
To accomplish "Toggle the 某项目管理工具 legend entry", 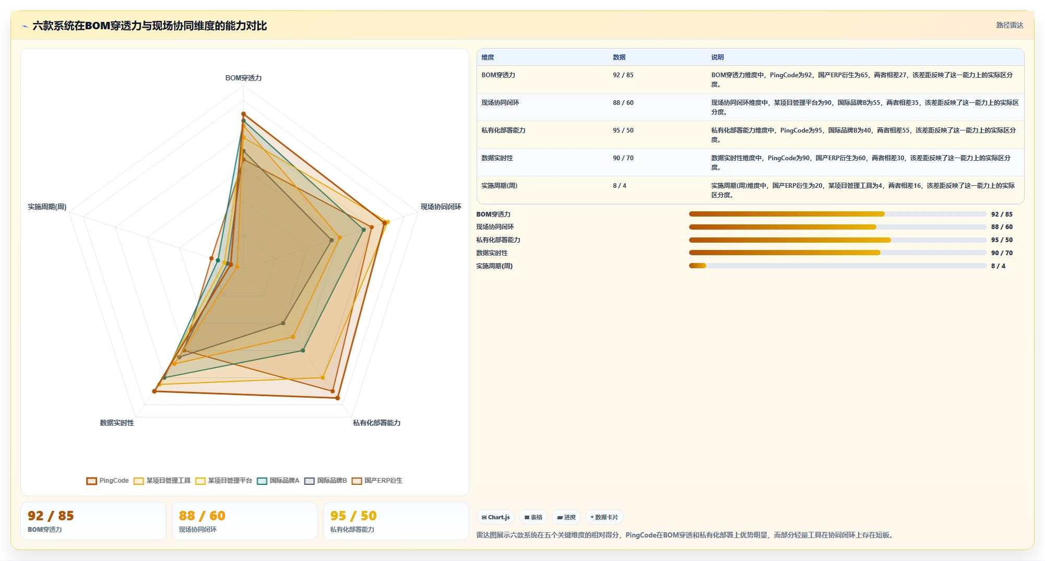I will (x=162, y=481).
